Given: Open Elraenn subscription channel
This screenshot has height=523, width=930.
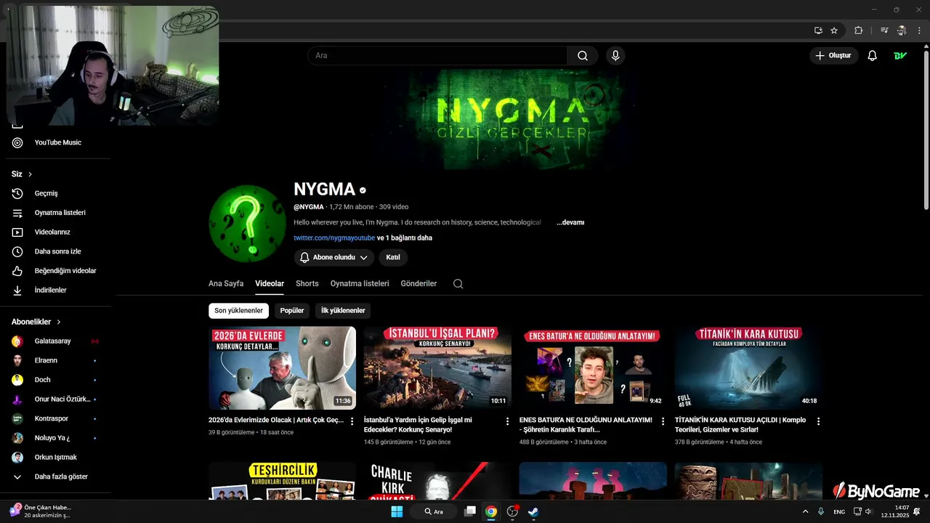Looking at the screenshot, I should pyautogui.click(x=55, y=360).
